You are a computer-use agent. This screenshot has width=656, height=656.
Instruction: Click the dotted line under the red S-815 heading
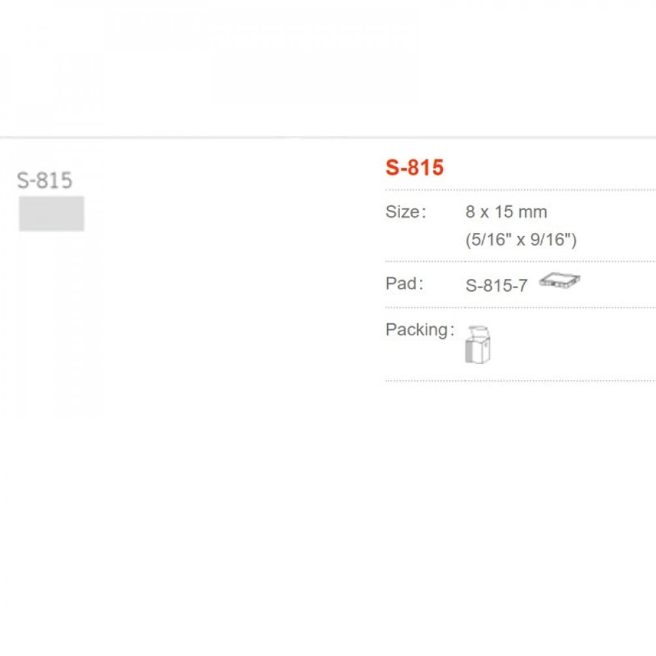(x=520, y=190)
